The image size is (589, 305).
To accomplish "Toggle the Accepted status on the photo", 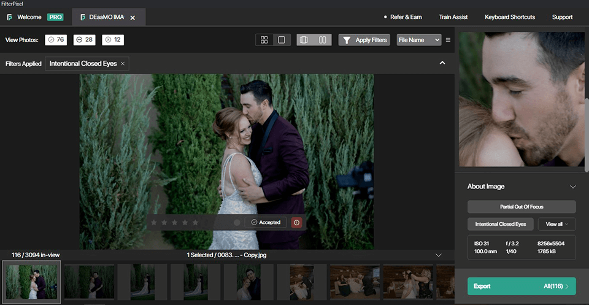I will (x=266, y=222).
